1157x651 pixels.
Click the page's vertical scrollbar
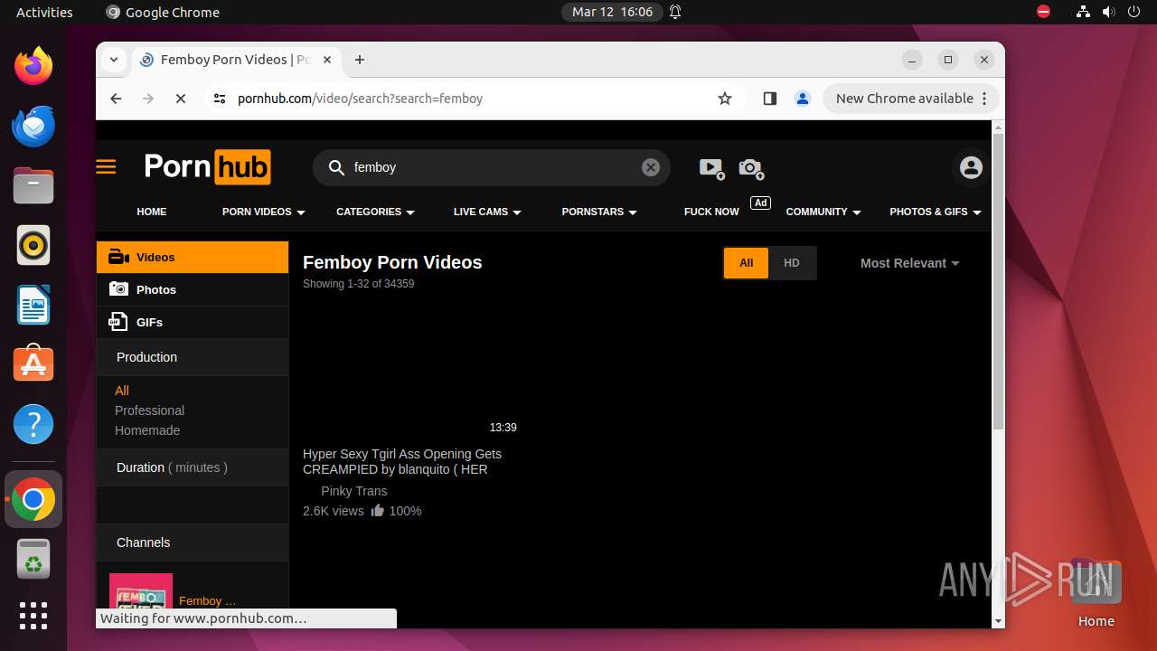pos(998,280)
